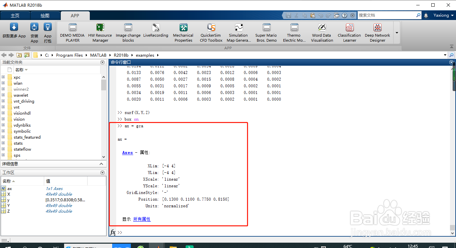Click MATLAB in the address path
Image resolution: width=456 pixels, height=248 pixels.
pyautogui.click(x=98, y=55)
